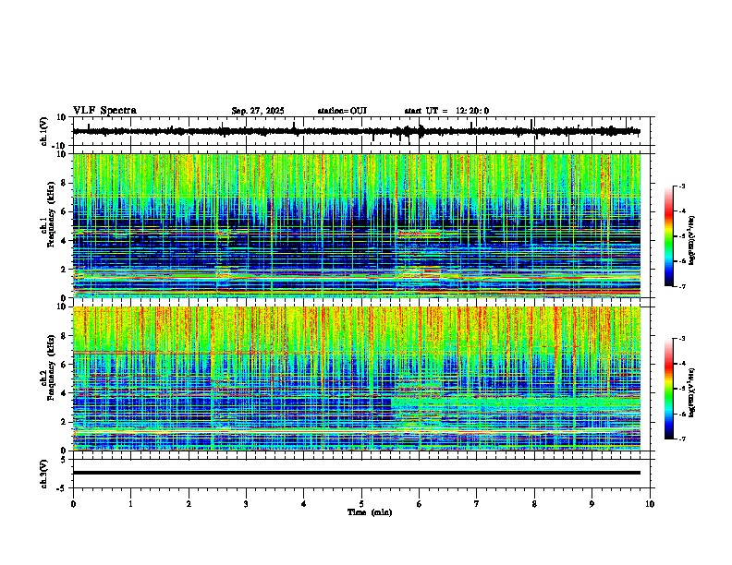Click the "ch.1(V)" waveform axis label
Image resolution: width=732 pixels, height=565 pixels.
pos(43,131)
